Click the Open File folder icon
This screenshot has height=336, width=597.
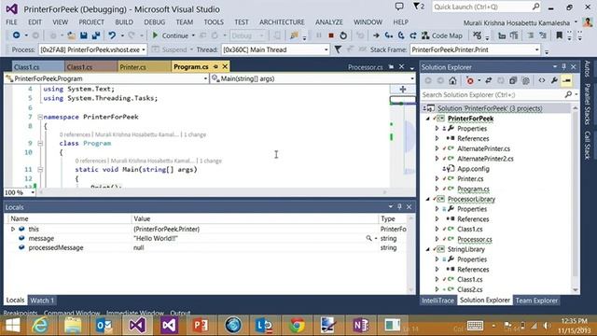(x=71, y=35)
